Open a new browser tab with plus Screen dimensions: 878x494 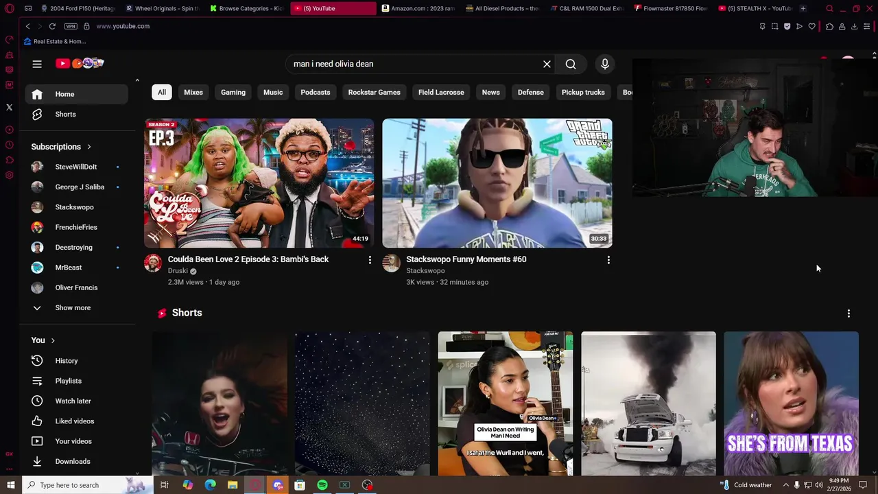click(x=803, y=8)
